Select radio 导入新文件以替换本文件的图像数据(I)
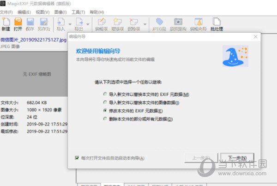The image size is (277, 186). click(105, 102)
